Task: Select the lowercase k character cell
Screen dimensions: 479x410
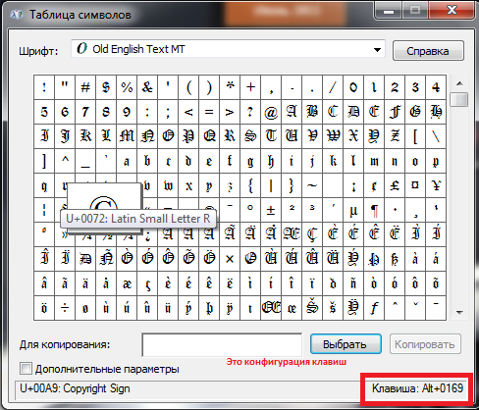Action: (333, 161)
